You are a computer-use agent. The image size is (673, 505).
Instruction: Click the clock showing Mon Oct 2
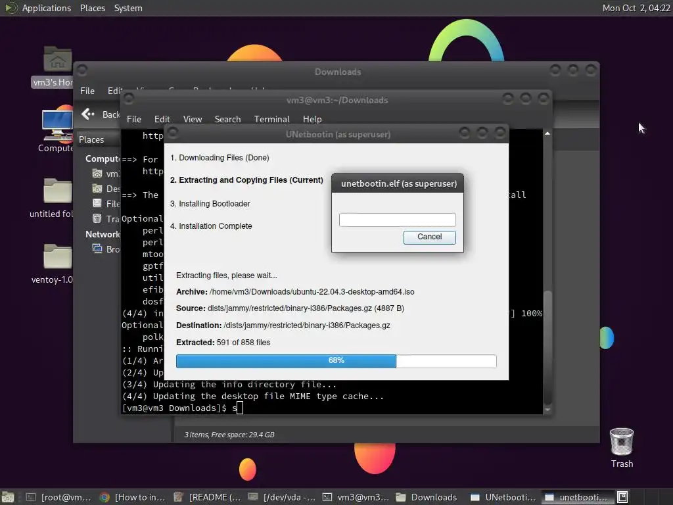(x=636, y=8)
